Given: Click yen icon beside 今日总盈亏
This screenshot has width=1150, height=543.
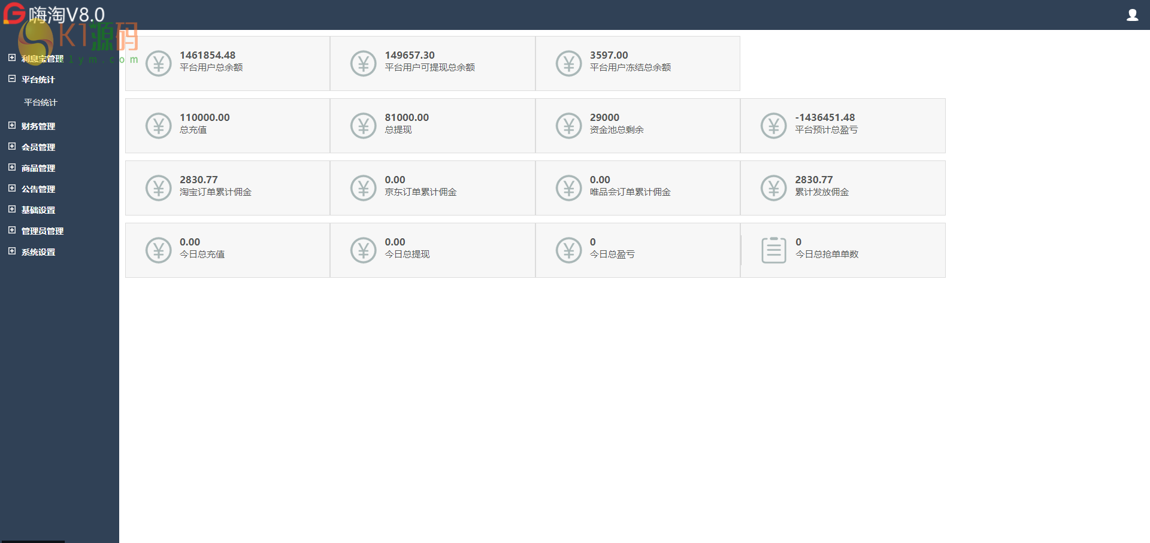Looking at the screenshot, I should (569, 250).
